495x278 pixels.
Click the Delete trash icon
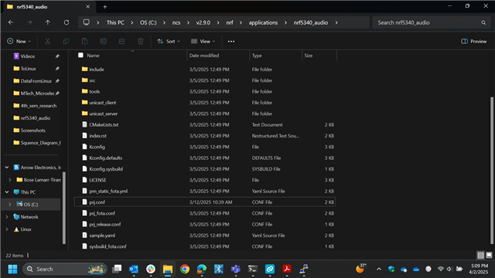(141, 41)
